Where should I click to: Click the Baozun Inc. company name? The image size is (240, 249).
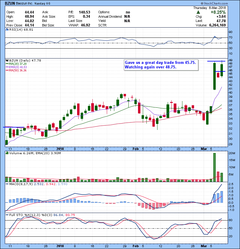tap(24, 3)
